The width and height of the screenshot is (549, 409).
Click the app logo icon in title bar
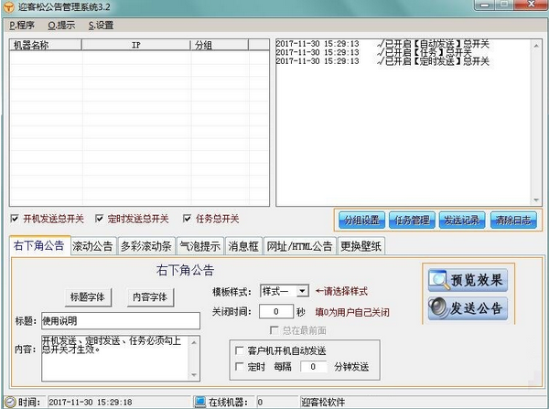point(9,6)
